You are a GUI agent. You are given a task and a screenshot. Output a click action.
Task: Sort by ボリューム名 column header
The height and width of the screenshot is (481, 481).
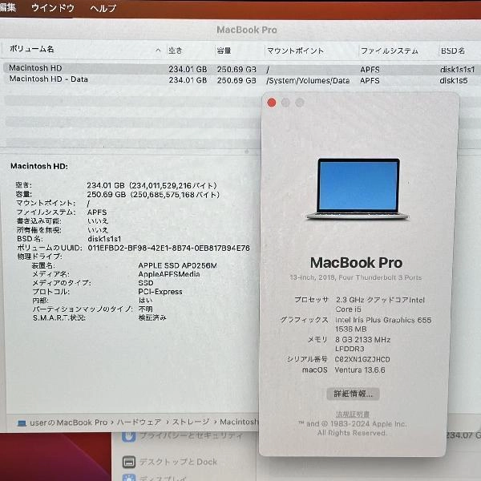click(x=31, y=49)
